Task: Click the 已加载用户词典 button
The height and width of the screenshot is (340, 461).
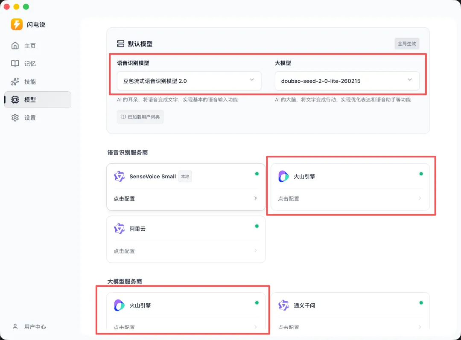Action: tap(140, 117)
